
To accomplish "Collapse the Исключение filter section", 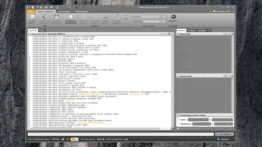I will tap(178, 76).
